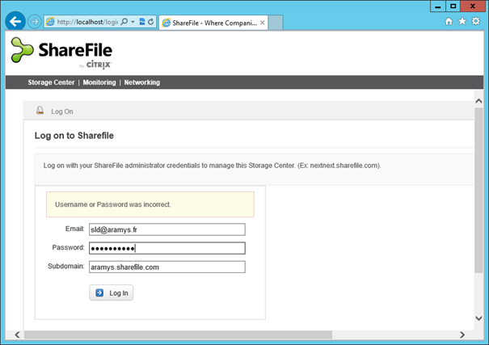
Task: Click the browser forward arrow button
Action: click(x=34, y=22)
